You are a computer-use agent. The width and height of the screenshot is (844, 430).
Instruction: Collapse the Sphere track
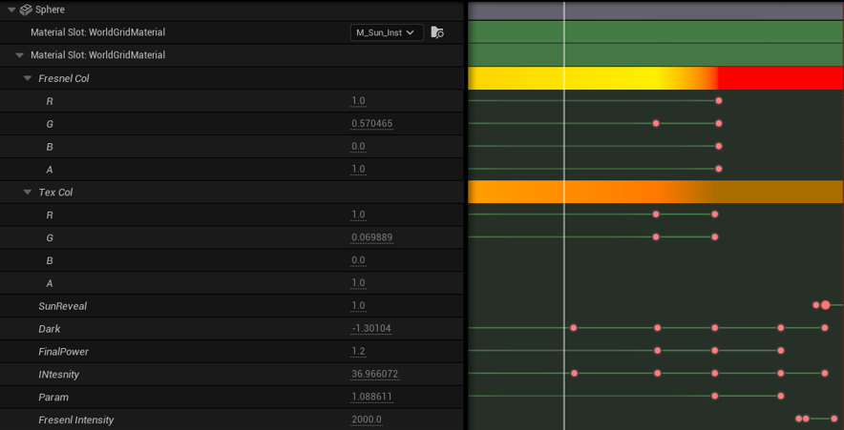pyautogui.click(x=11, y=10)
